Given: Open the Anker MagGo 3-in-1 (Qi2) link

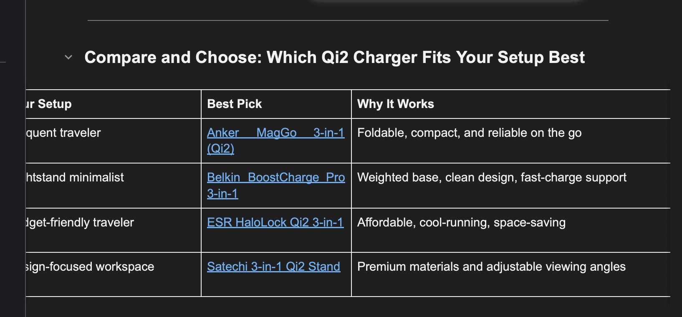Looking at the screenshot, I should (x=275, y=133).
